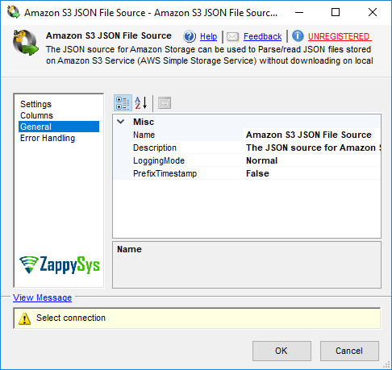Click the Select connection warning message
The image size is (392, 370).
[71, 318]
